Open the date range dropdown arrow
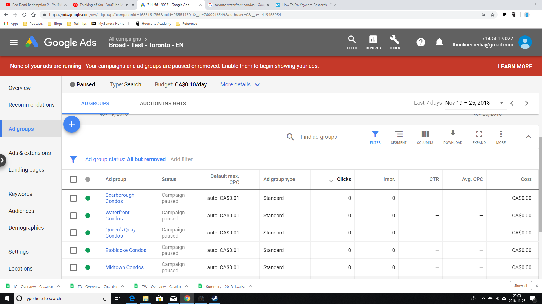Viewport: 542px width, 304px height. [501, 103]
